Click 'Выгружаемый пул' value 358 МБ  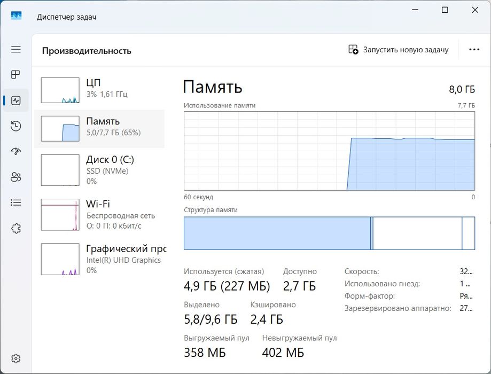pos(205,353)
